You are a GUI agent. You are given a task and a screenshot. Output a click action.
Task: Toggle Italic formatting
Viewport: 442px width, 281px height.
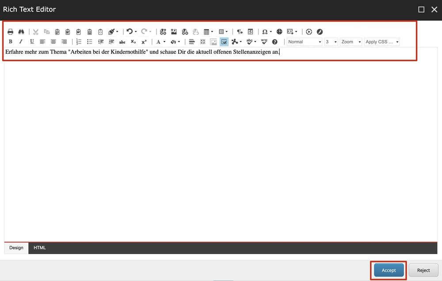(x=21, y=42)
